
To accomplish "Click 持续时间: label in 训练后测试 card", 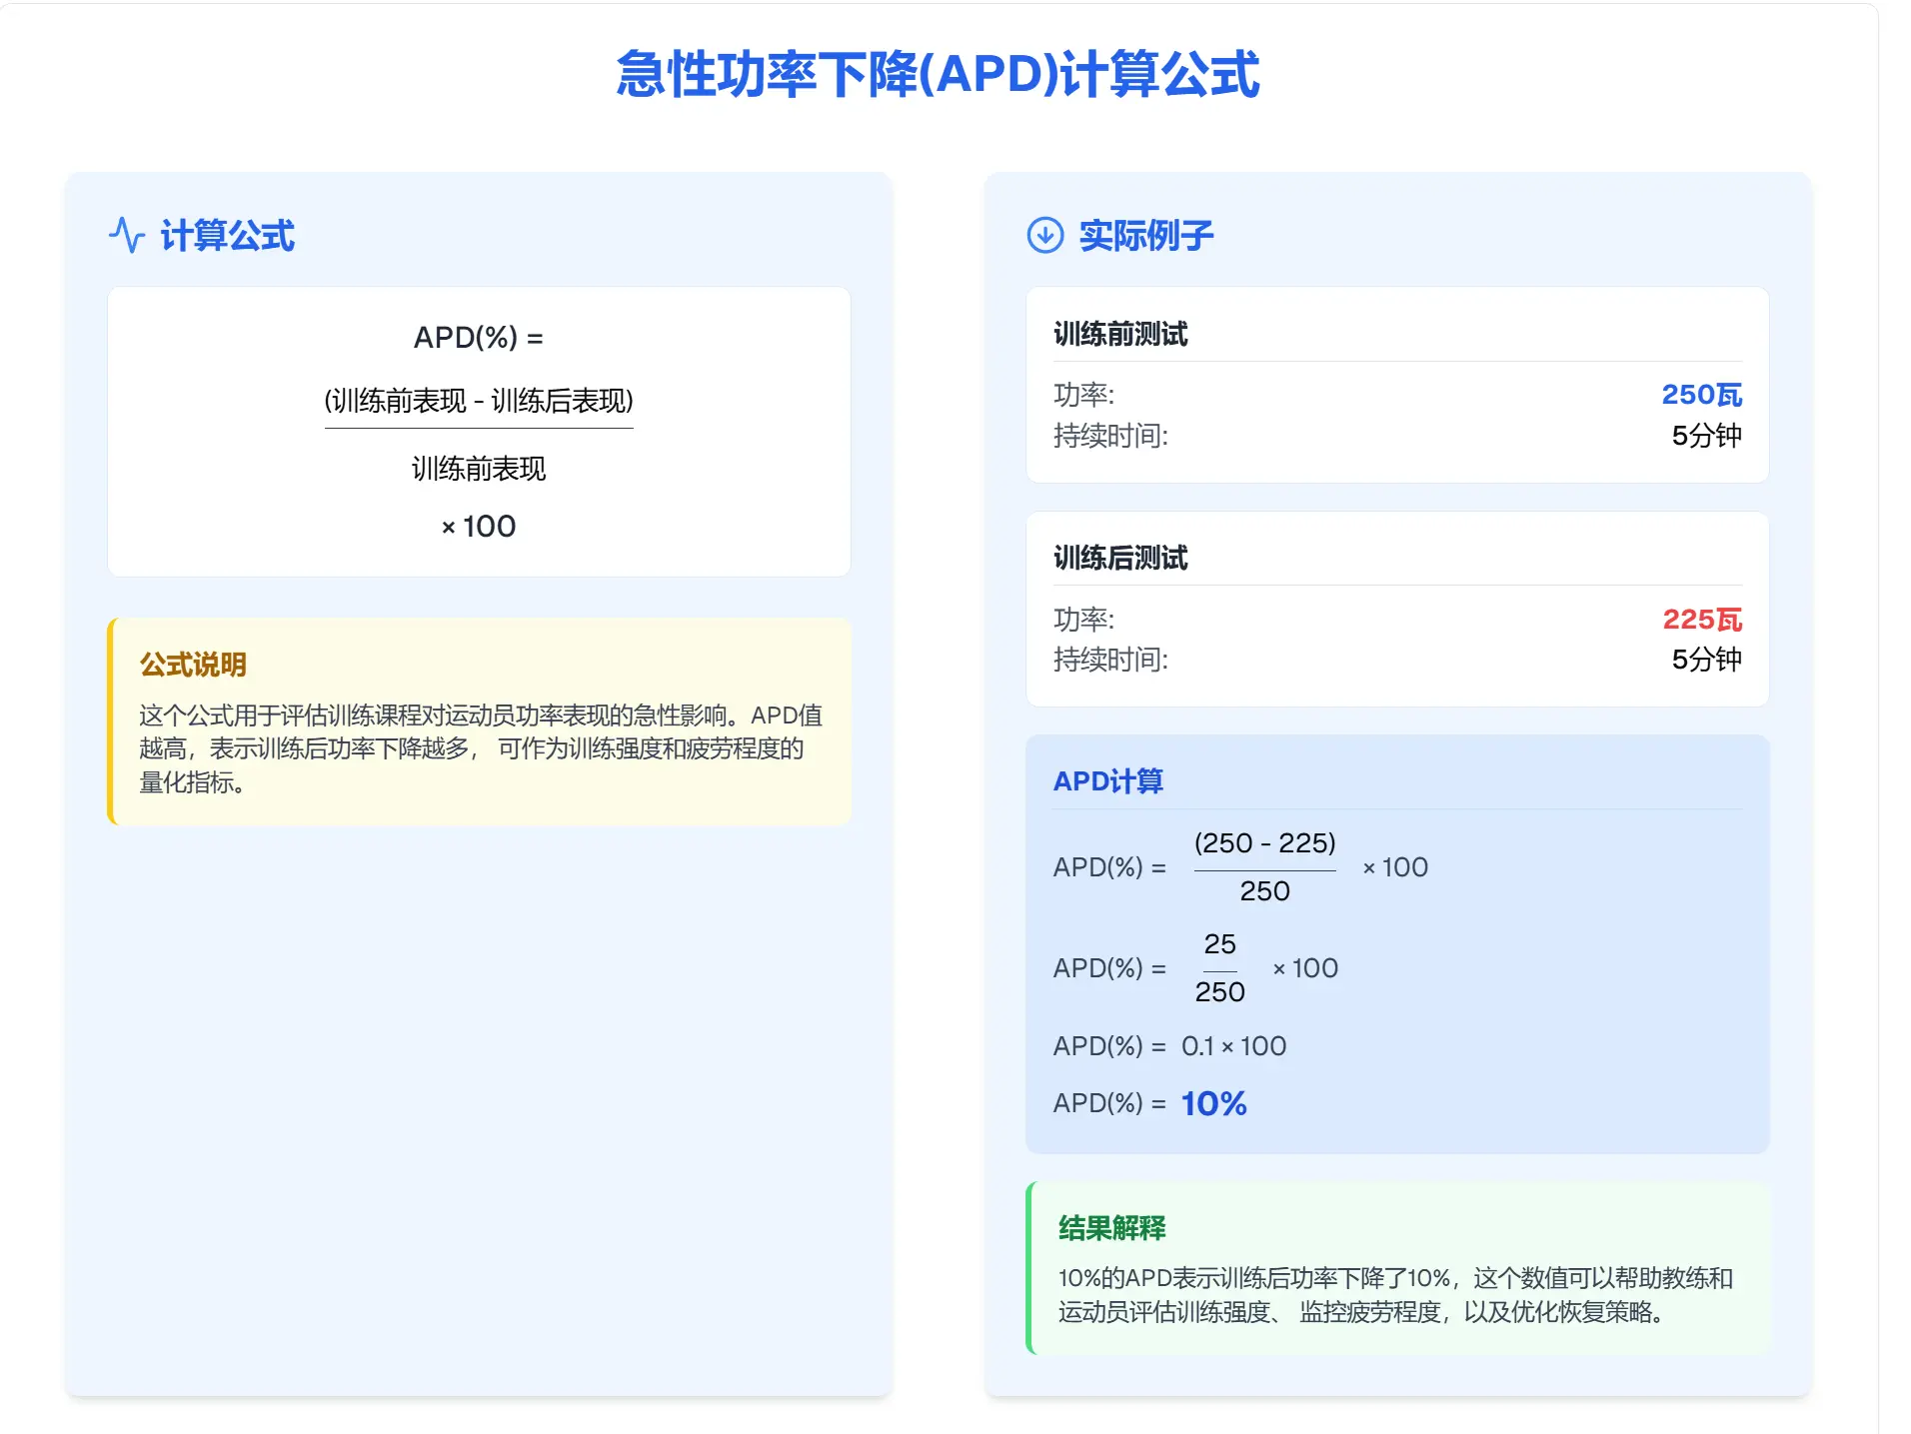I will (1110, 660).
